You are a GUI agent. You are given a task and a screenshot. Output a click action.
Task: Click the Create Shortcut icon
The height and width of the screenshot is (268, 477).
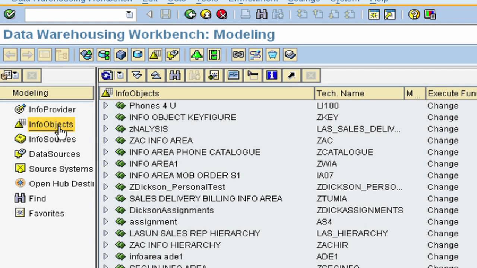(390, 15)
